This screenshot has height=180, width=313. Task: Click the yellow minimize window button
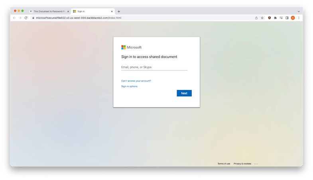pos(19,11)
